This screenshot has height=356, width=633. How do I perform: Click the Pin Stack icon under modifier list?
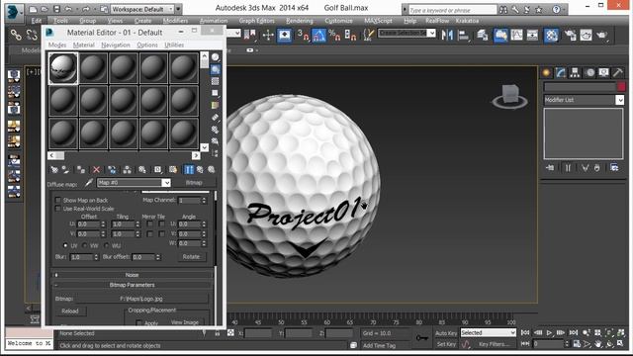(x=550, y=168)
